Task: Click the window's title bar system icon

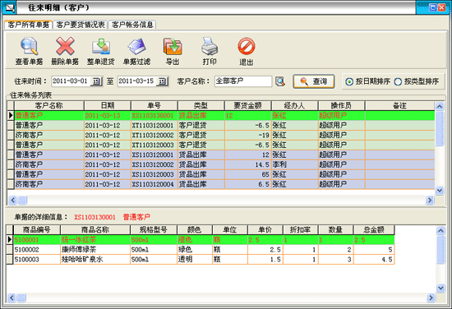Action: click(x=9, y=7)
